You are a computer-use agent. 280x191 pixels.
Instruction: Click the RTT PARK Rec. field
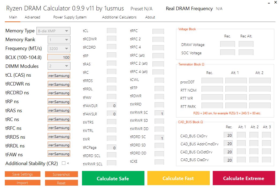212,105
